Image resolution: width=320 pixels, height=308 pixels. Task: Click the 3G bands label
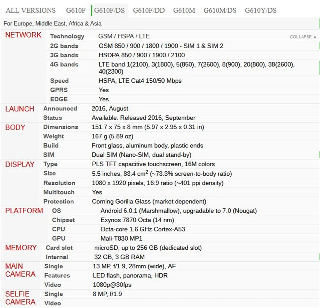click(x=64, y=55)
